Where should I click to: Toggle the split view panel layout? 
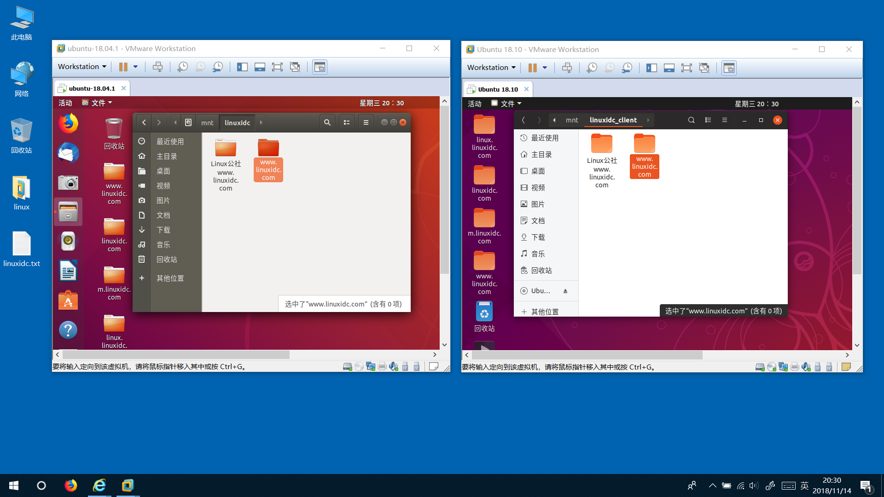point(242,67)
